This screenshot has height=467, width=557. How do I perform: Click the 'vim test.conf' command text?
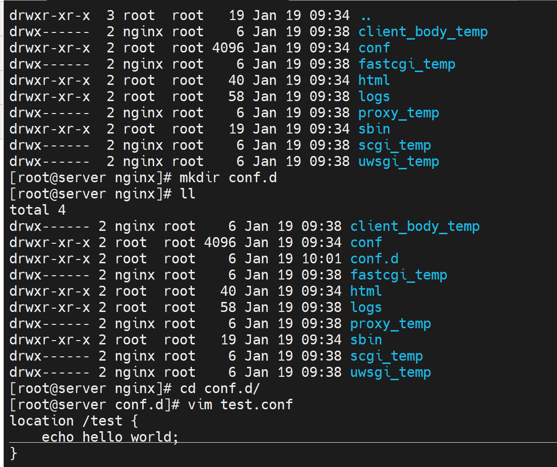pos(240,405)
